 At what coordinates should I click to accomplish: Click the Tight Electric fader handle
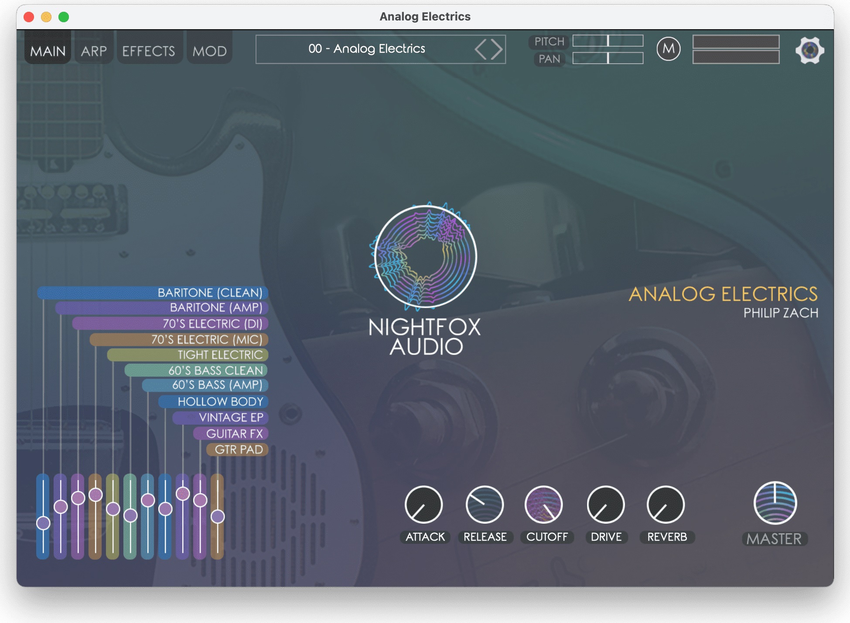point(113,508)
